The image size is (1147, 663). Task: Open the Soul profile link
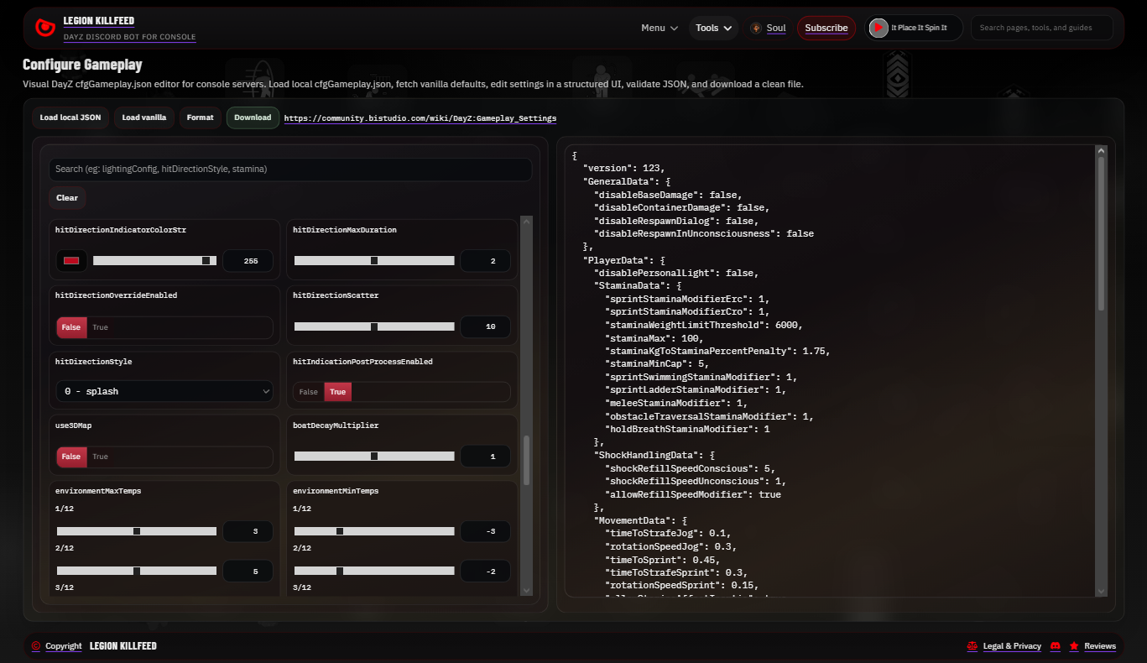tap(776, 28)
